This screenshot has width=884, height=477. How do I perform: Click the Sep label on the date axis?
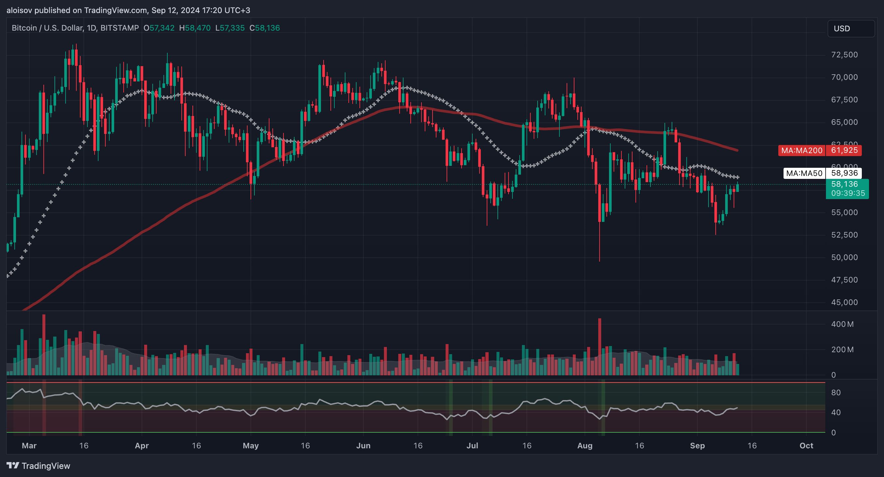(697, 445)
